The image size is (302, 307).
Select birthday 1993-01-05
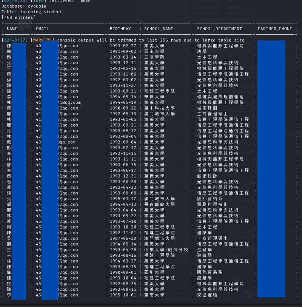coord(123,119)
